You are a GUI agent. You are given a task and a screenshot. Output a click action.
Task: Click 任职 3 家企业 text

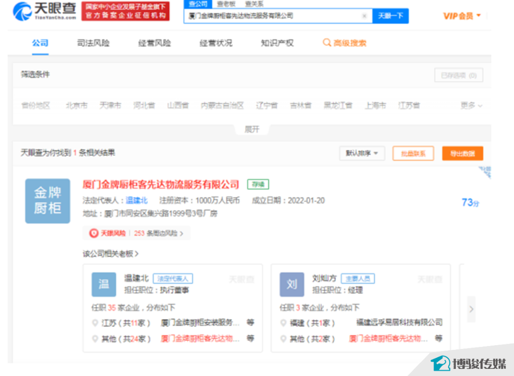(x=319, y=308)
